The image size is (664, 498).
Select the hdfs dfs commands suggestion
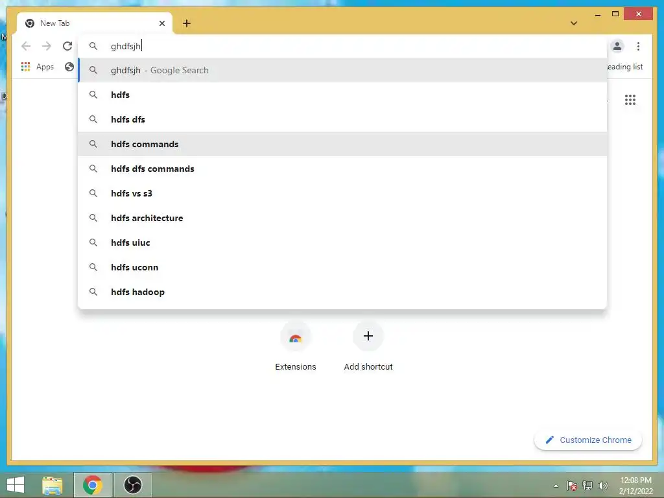point(342,169)
